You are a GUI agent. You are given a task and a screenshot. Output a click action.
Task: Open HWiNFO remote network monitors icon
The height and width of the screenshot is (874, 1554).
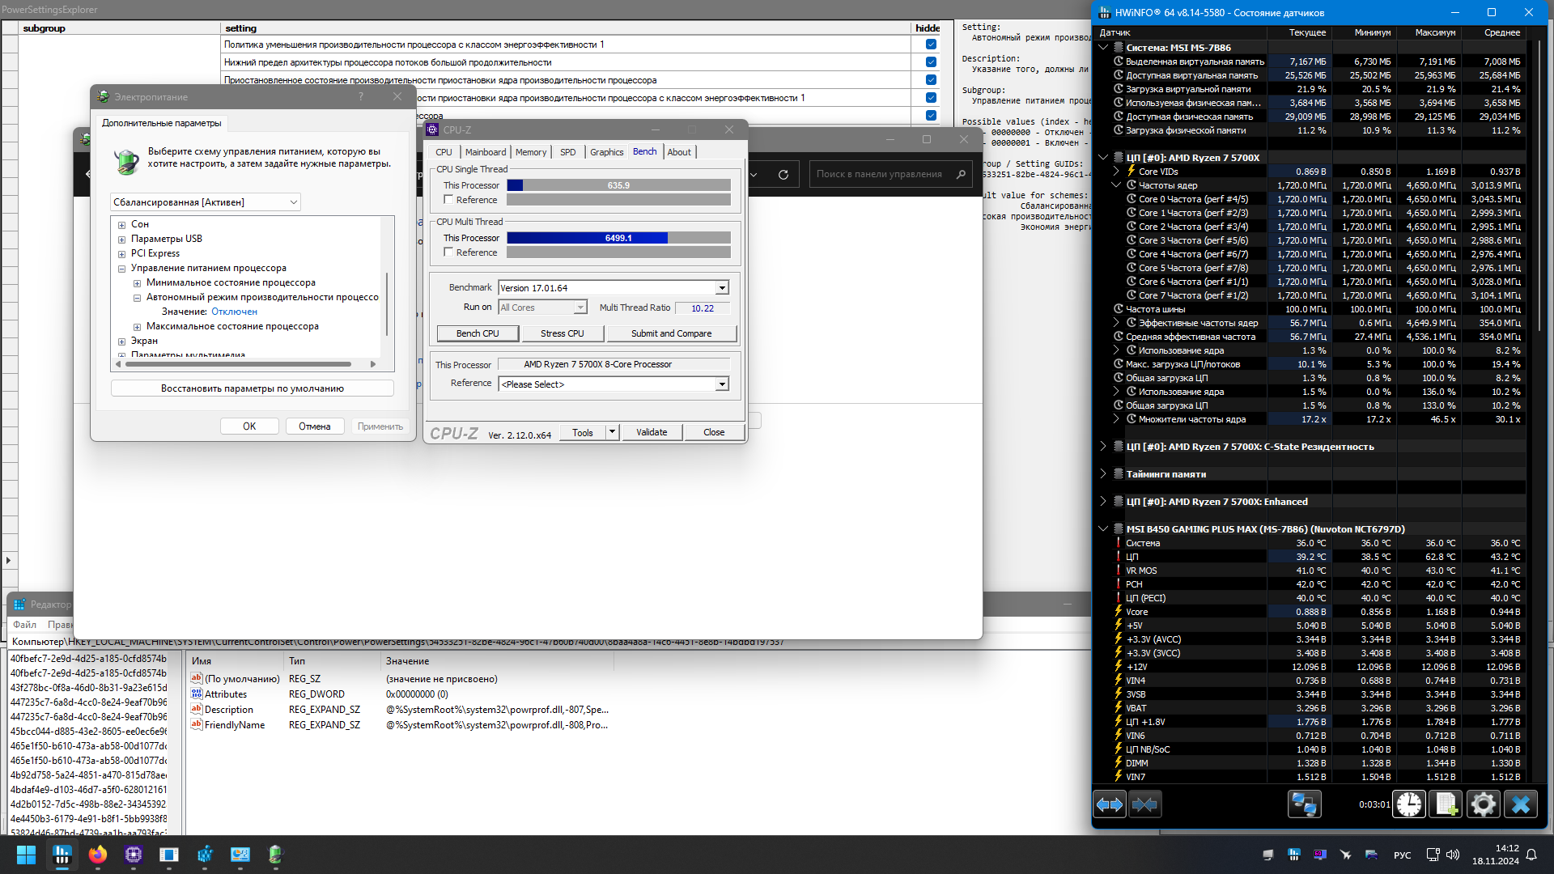1304,804
